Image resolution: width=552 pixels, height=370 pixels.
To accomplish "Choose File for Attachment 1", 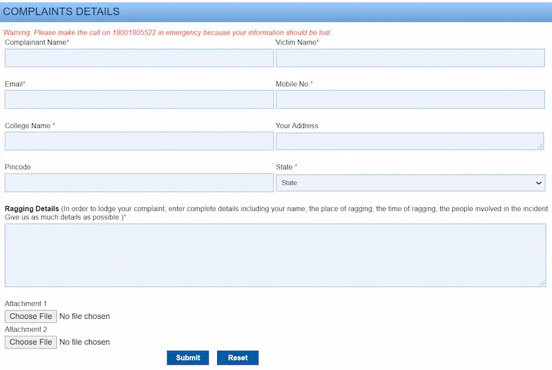I will pyautogui.click(x=31, y=316).
